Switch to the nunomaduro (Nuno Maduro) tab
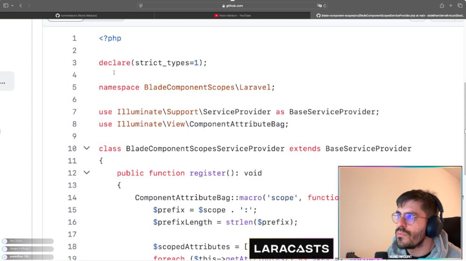The image size is (466, 261). pos(77,15)
